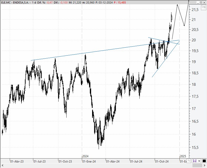
Task: Toggle the Log scale button
Action: pyautogui.click(x=203, y=7)
